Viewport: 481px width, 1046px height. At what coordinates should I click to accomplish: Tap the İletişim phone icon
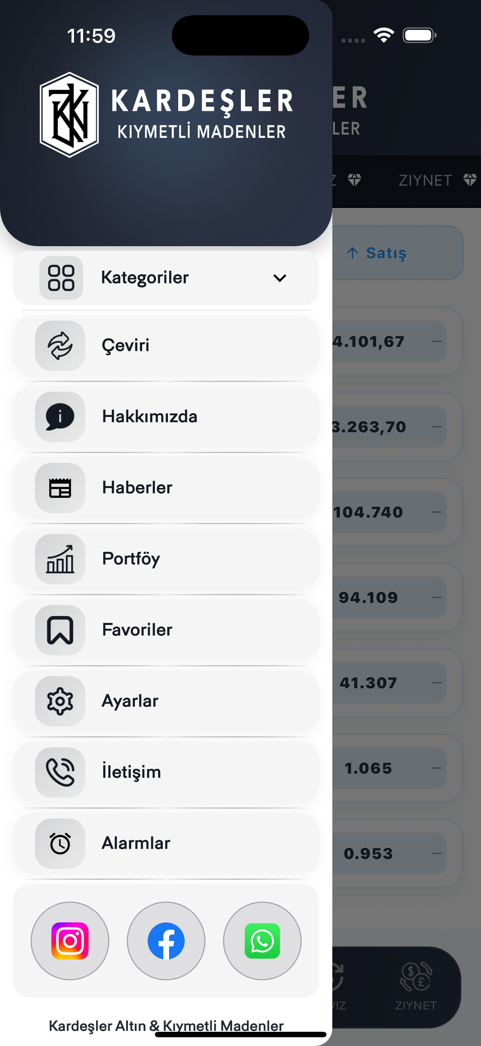[x=60, y=772]
